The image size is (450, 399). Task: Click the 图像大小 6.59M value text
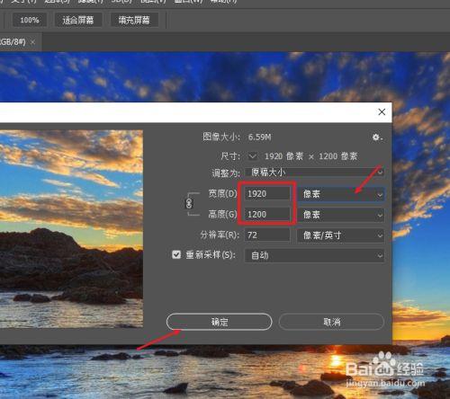click(259, 137)
